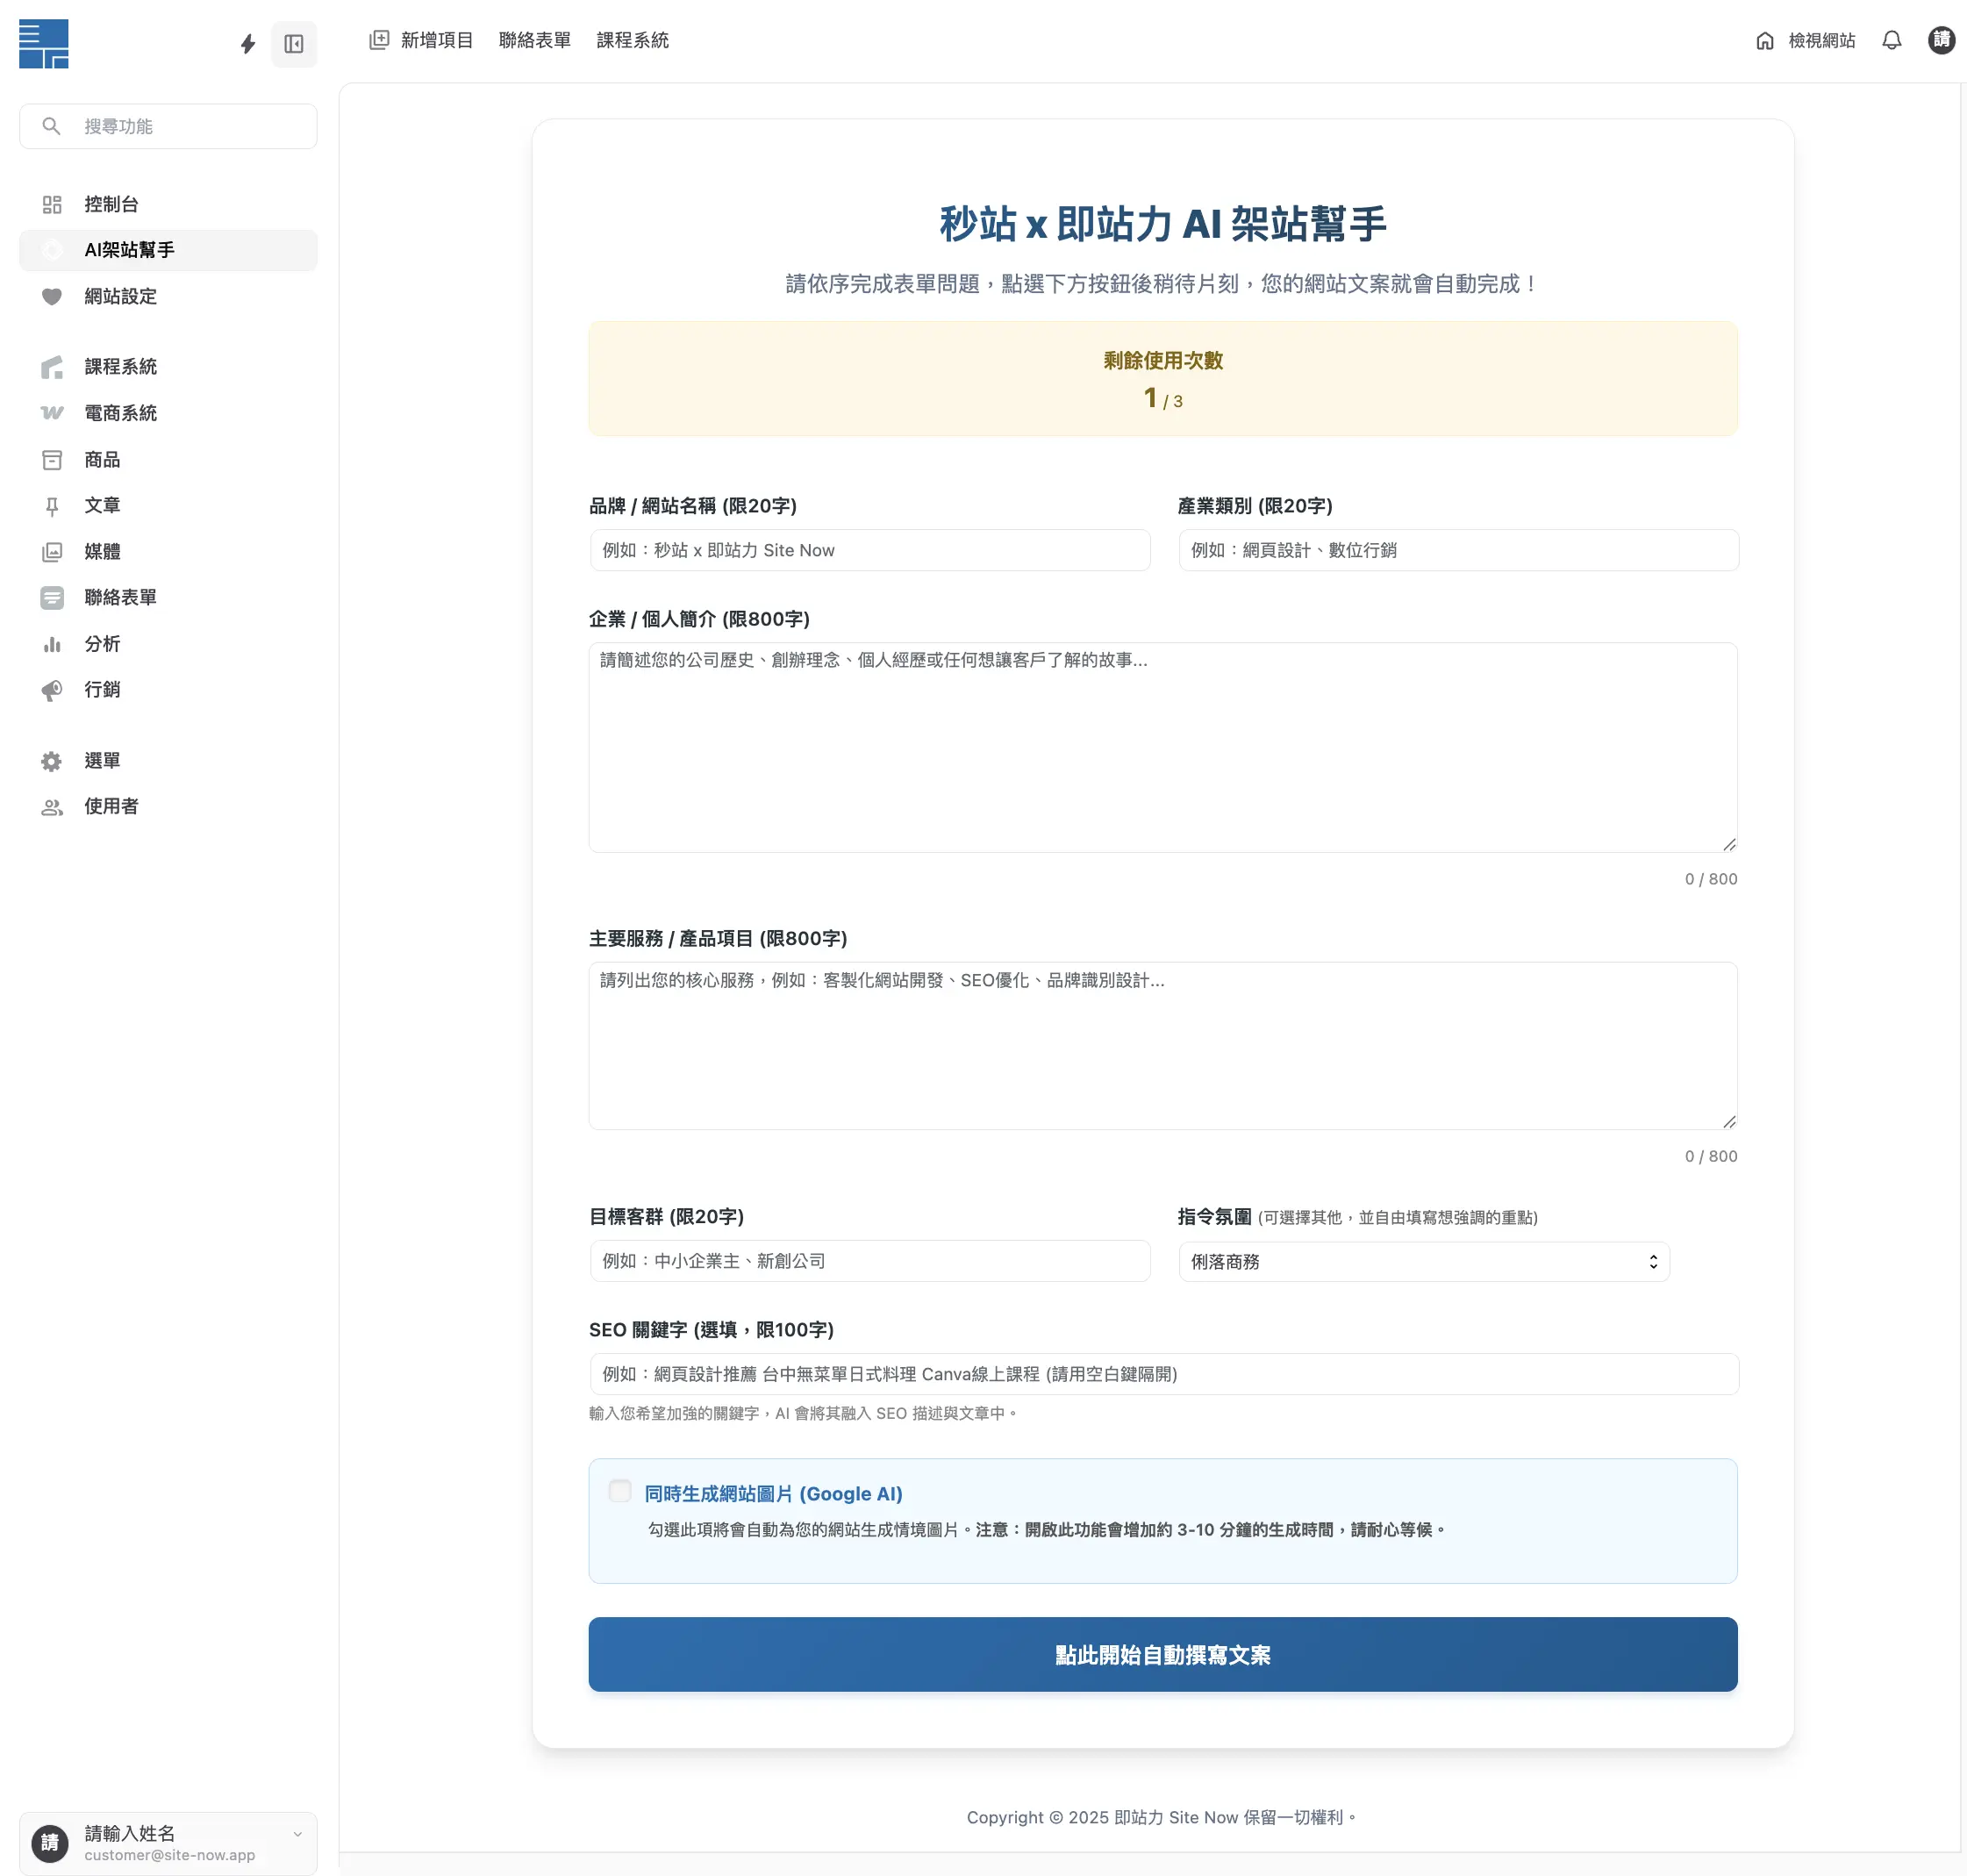Open the 選單 menu settings
Image resolution: width=1967 pixels, height=1876 pixels.
pyautogui.click(x=101, y=760)
